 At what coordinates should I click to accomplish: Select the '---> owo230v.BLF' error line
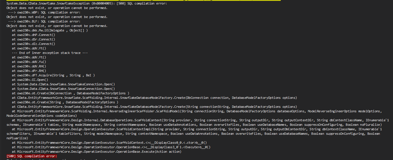point(44,21)
